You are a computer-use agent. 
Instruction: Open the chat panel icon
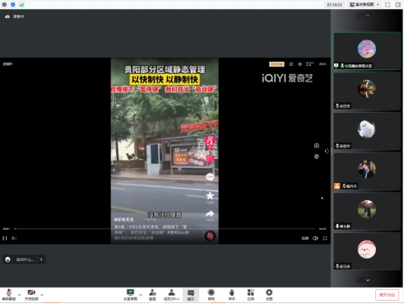coord(191,295)
